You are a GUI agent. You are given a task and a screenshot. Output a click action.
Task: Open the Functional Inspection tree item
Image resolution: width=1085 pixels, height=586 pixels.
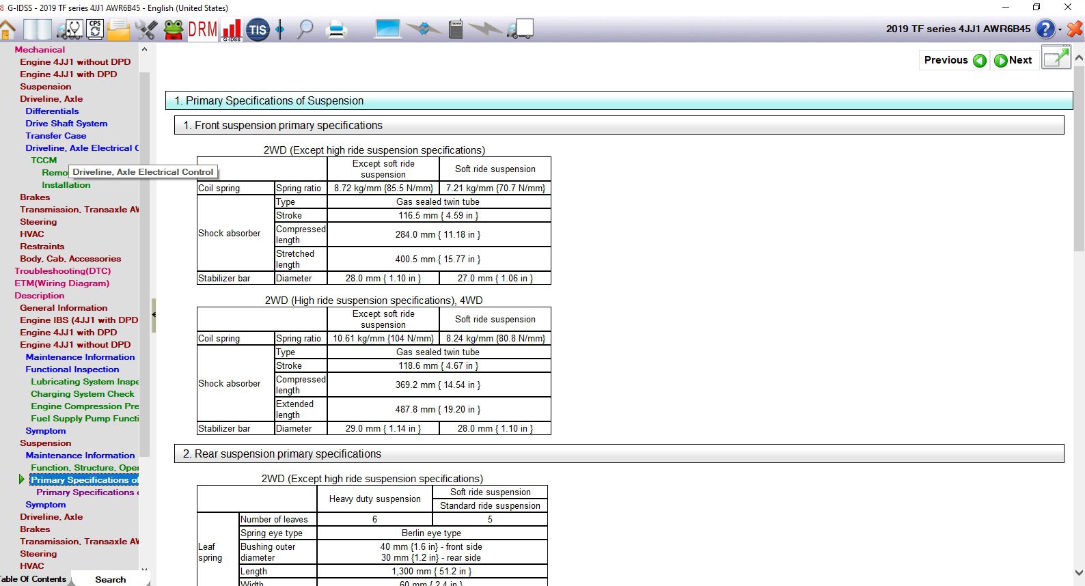(x=72, y=369)
